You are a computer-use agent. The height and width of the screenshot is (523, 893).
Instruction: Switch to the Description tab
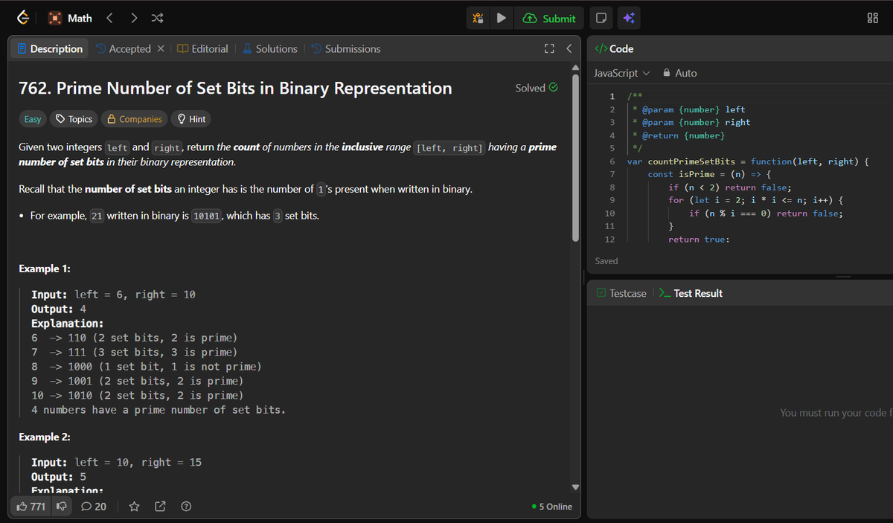pos(50,48)
